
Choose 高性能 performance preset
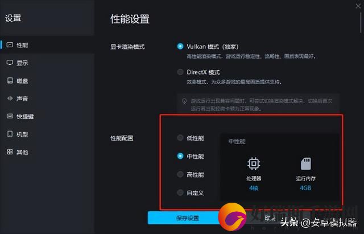pyautogui.click(x=180, y=174)
